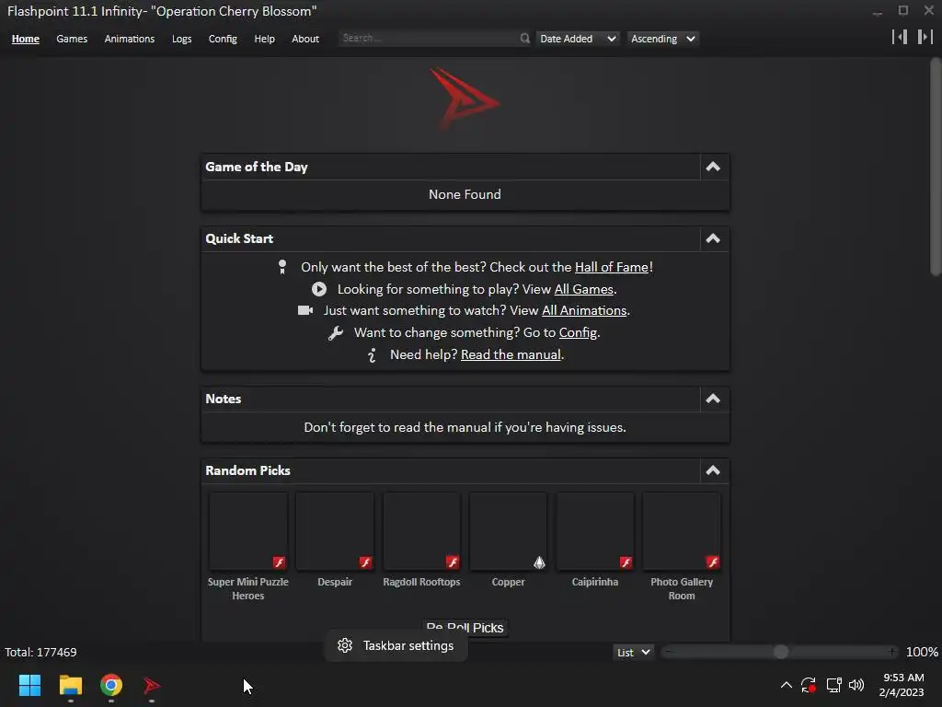Follow the Config link in Quick Start

(578, 332)
